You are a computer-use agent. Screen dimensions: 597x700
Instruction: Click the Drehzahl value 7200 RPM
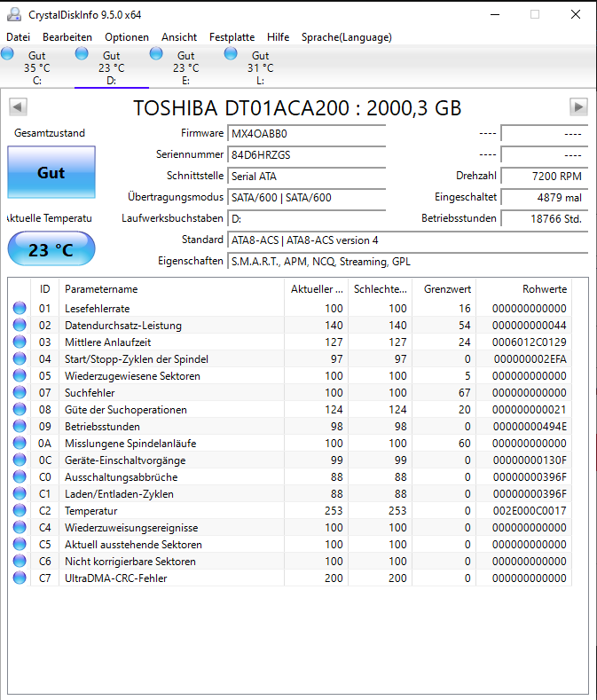coord(545,177)
